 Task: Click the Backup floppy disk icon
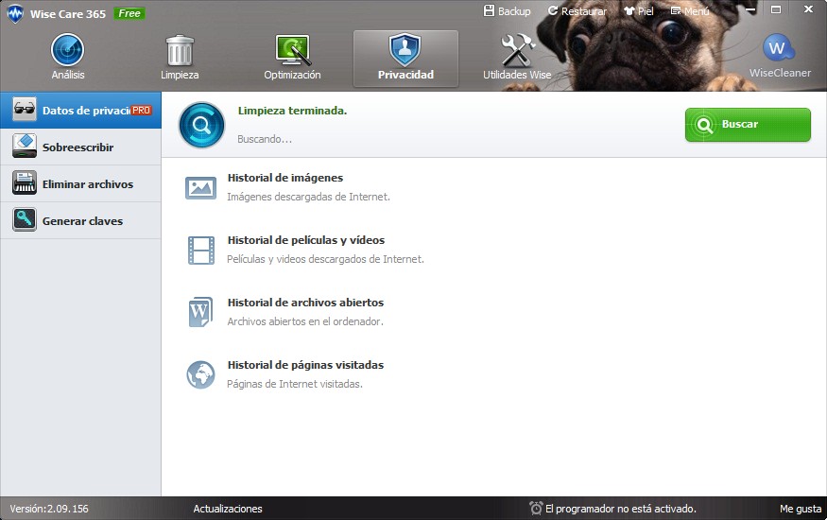point(489,10)
